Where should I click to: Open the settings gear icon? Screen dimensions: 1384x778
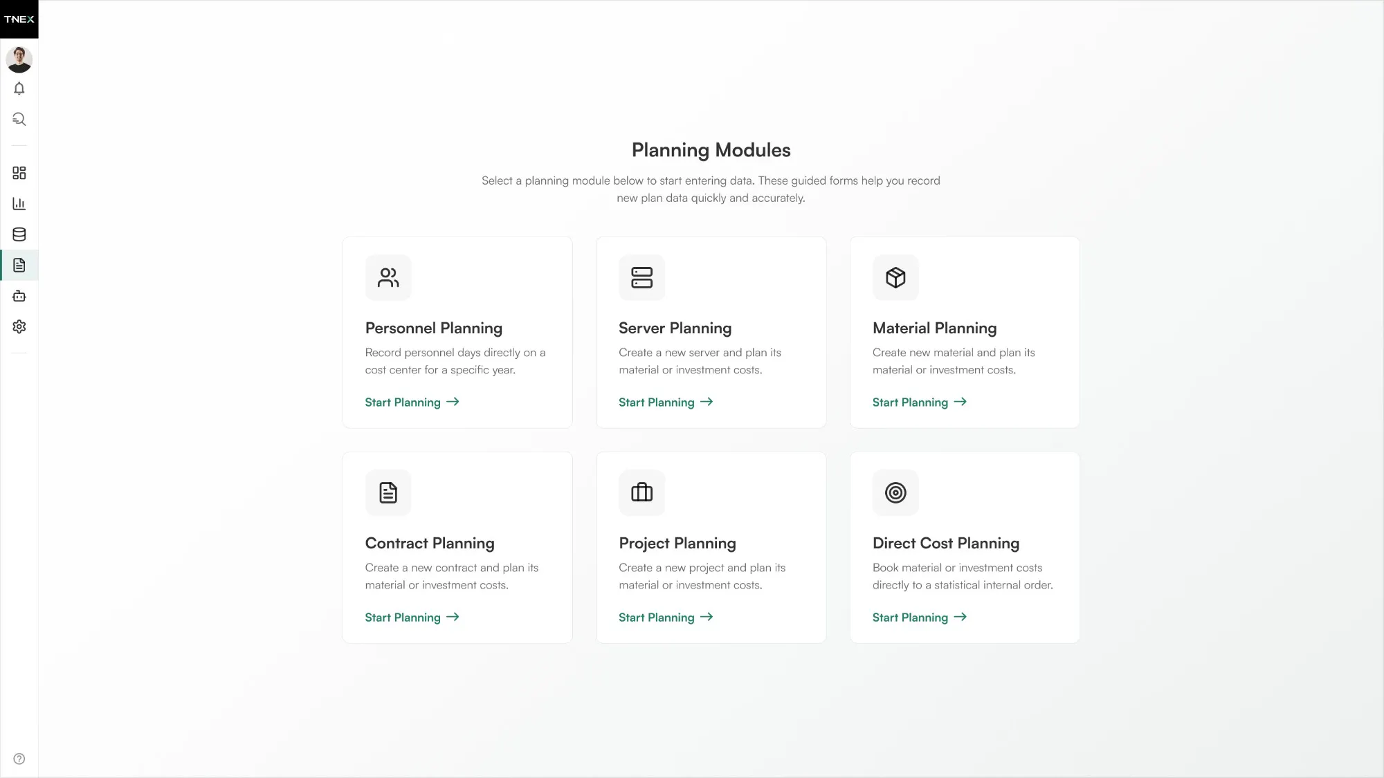click(x=19, y=326)
